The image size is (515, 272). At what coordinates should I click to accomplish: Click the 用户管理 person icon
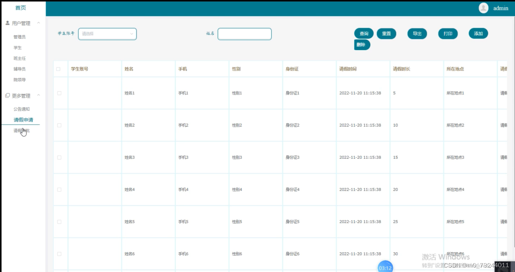[7, 23]
